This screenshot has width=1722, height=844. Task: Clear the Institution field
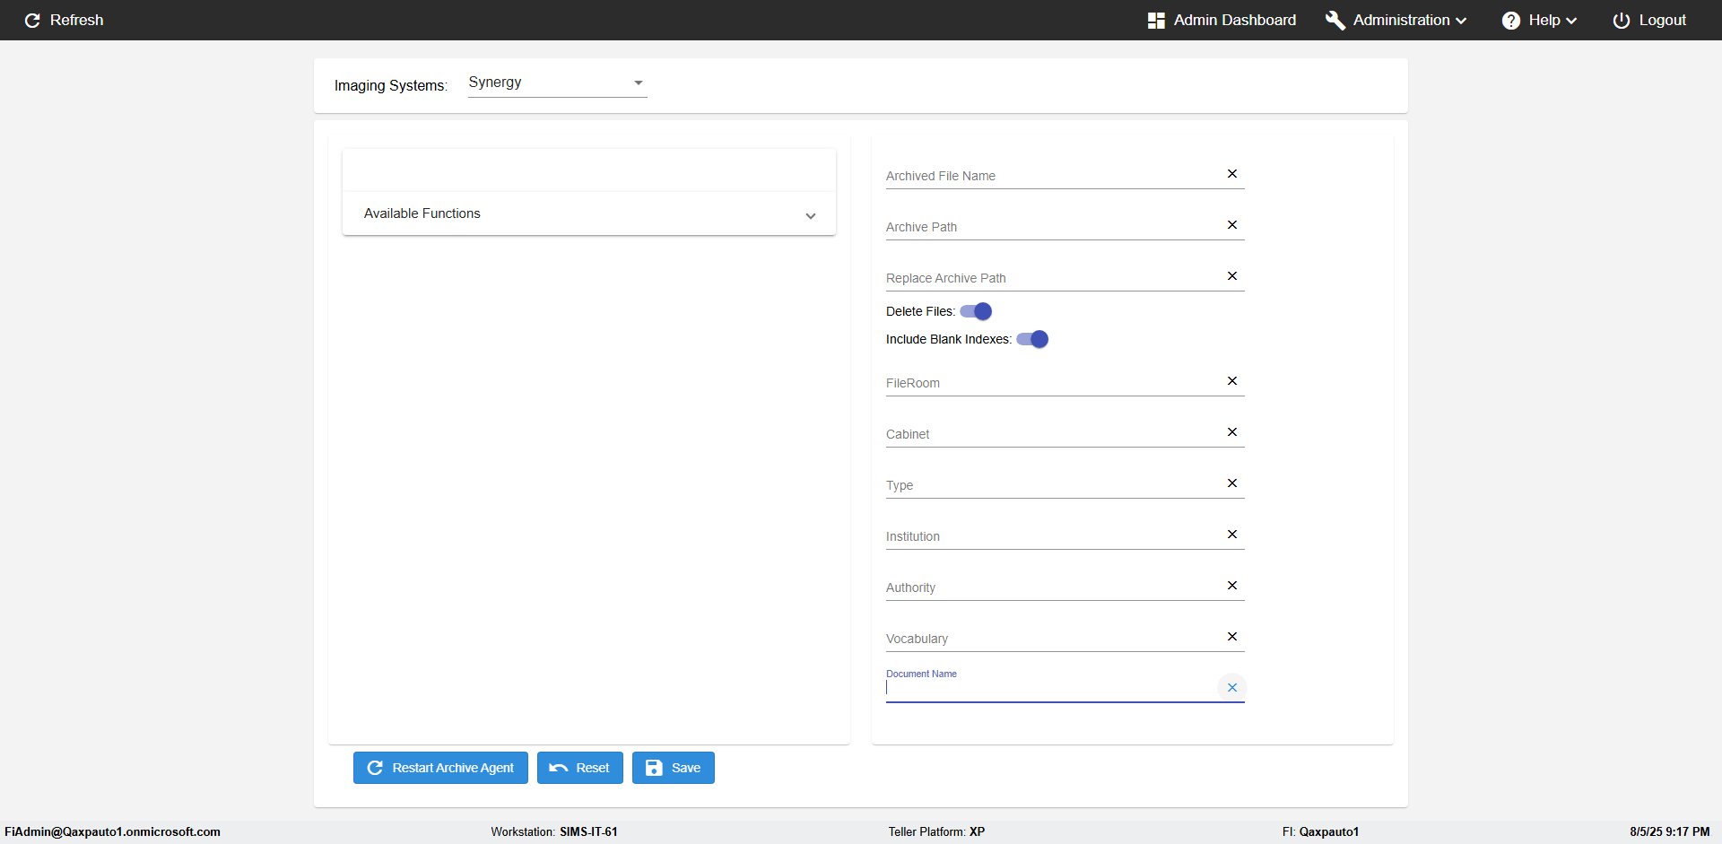coord(1232,535)
